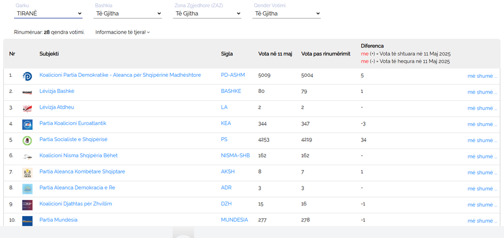
Task: Click the 'Vota në 11 maj' header
Action: (x=275, y=54)
